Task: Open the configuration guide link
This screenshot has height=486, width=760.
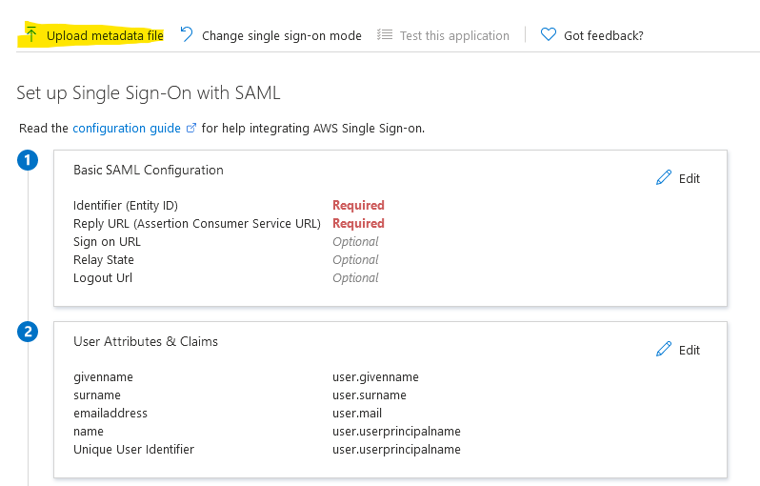Action: pyautogui.click(x=127, y=128)
